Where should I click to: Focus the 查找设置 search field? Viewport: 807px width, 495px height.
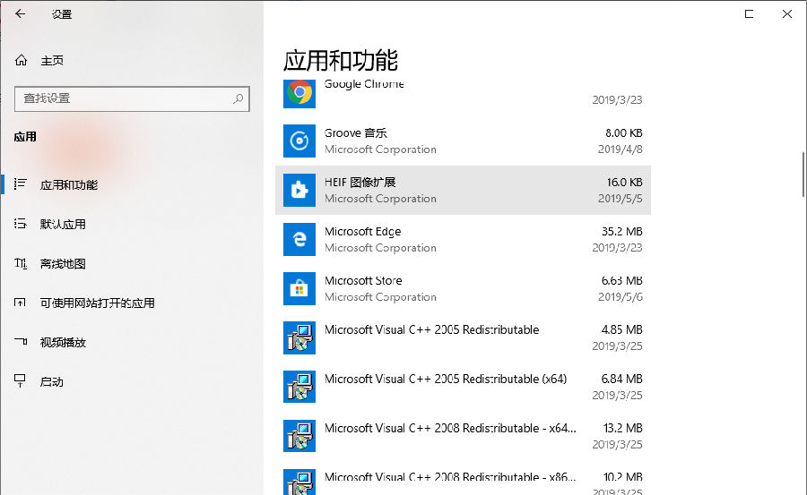[124, 98]
